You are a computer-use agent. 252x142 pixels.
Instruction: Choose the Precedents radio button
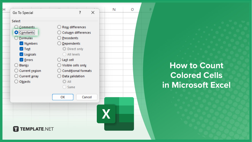click(x=59, y=38)
